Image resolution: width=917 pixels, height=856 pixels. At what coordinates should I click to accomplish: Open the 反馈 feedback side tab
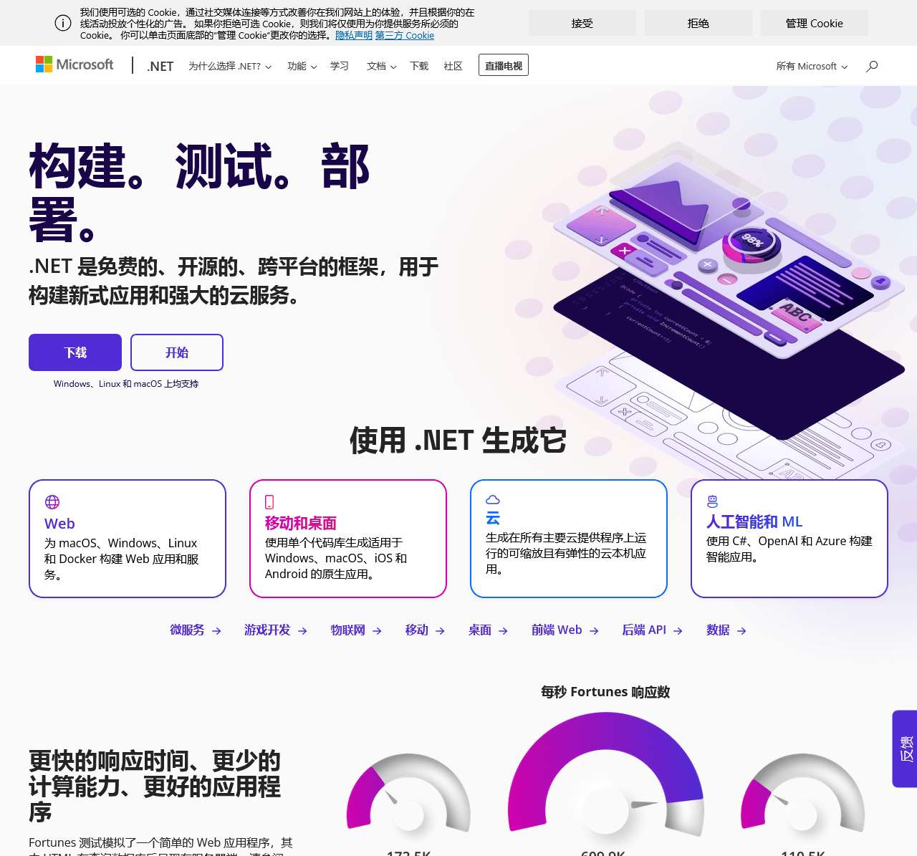point(905,749)
